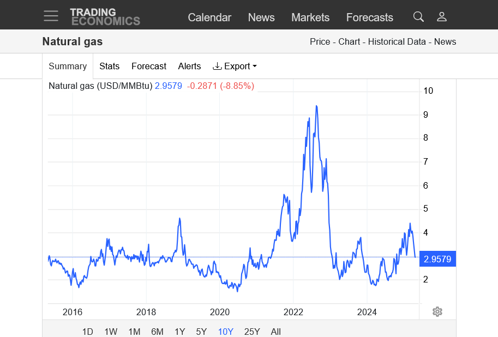This screenshot has width=498, height=337.
Task: Open the hamburger navigation menu
Action: tap(51, 16)
